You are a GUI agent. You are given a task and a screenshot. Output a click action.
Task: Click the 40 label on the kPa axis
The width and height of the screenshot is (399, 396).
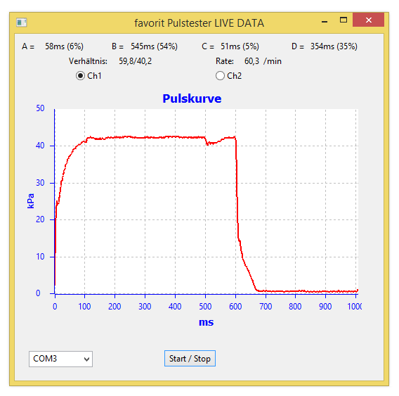click(x=40, y=146)
